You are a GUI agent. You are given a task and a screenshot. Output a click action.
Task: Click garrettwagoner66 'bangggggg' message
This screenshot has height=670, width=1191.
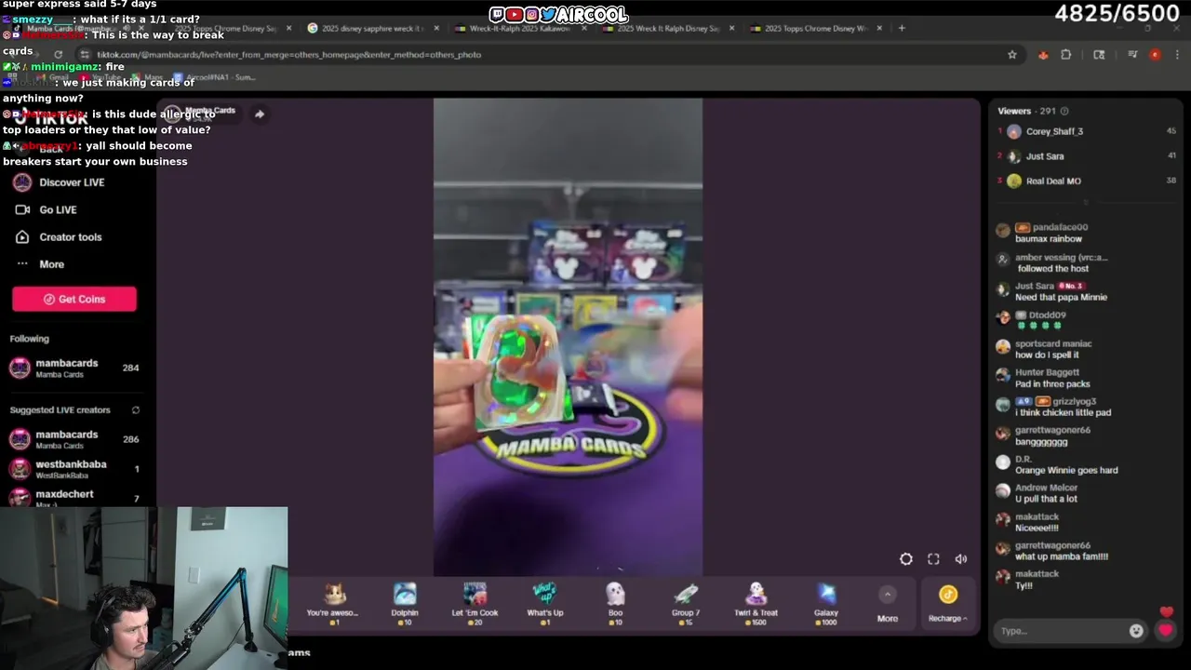(1041, 442)
